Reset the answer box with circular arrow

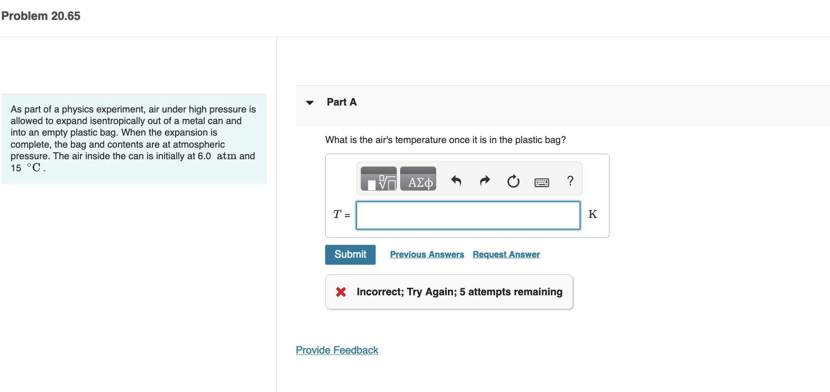(x=513, y=181)
